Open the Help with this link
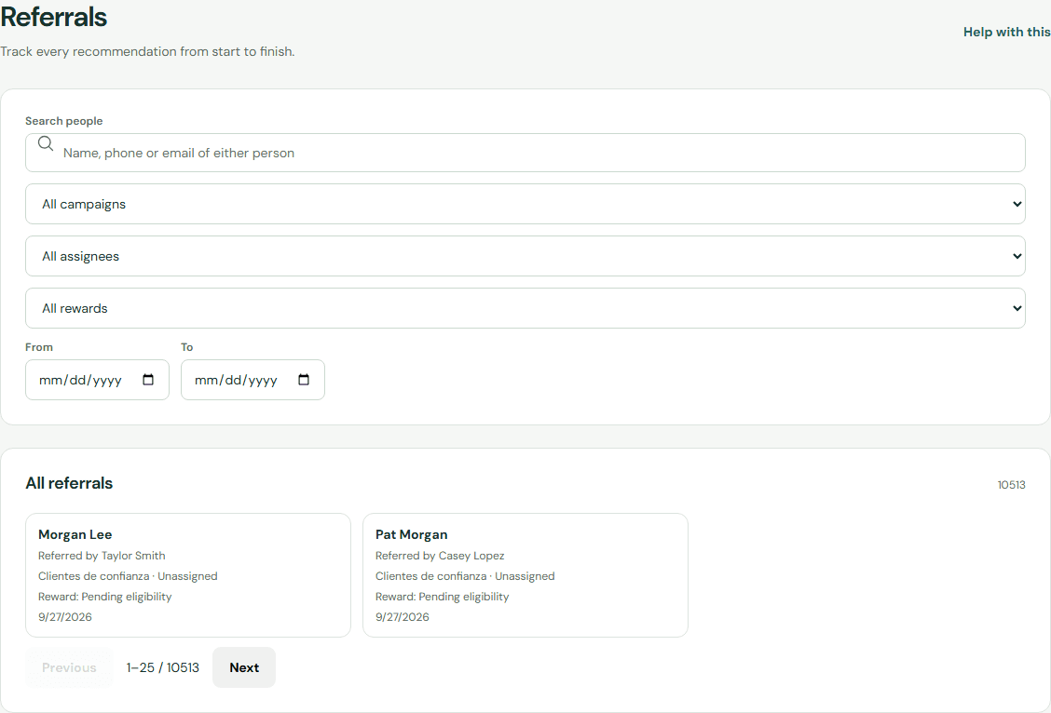Viewport: 1051px width, 713px height. 1007,33
